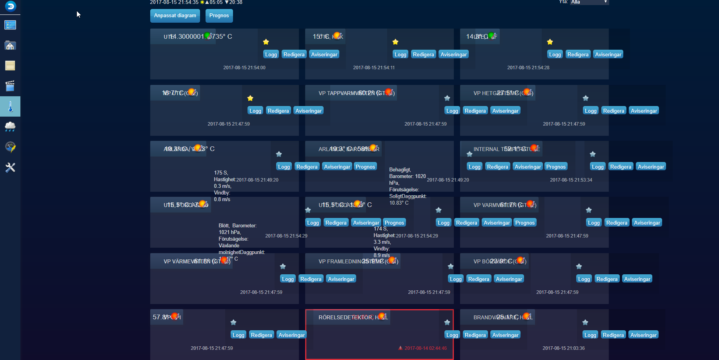Open Aviseringar on the 57.8 card
Viewport: 719px width, 360px height.
(x=292, y=335)
